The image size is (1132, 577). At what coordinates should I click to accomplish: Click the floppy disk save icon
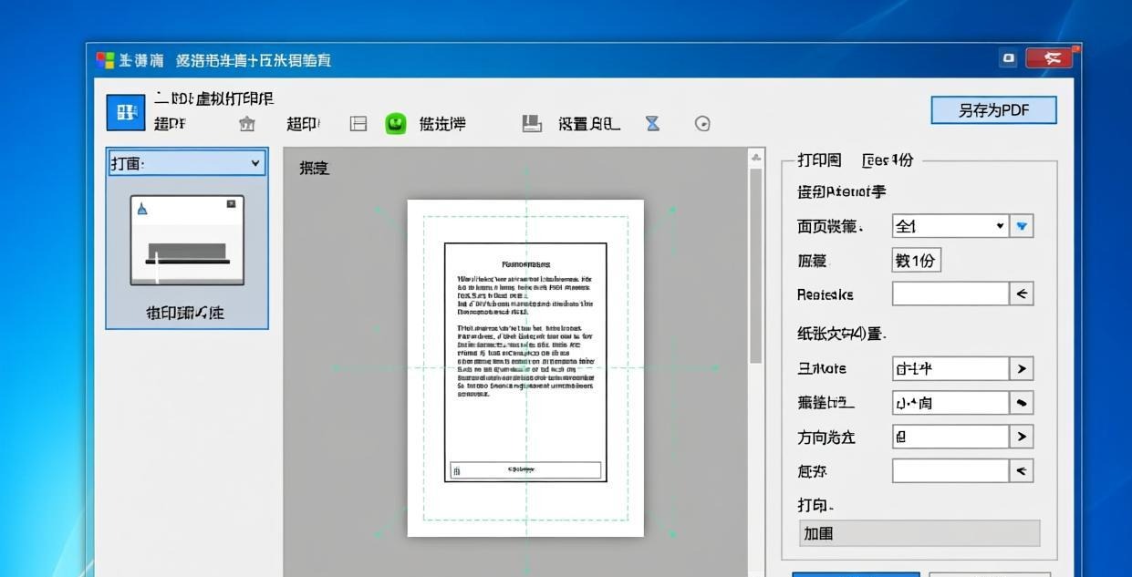click(532, 123)
